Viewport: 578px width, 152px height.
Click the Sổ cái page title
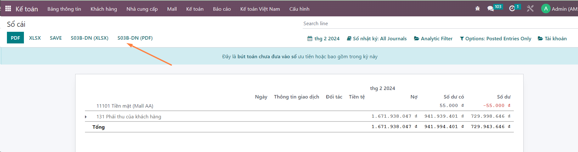pyautogui.click(x=16, y=24)
